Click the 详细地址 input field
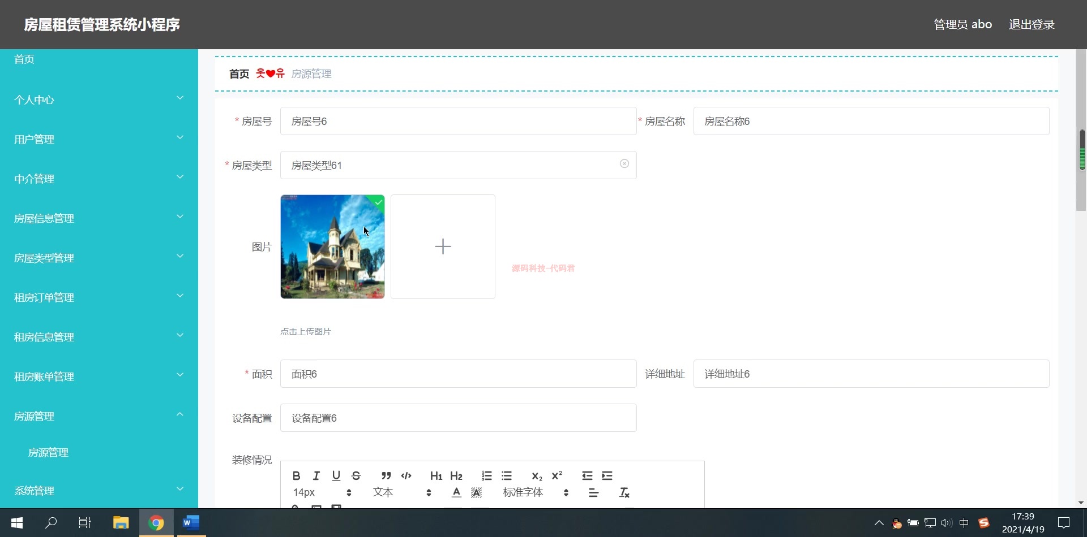Viewport: 1087px width, 537px height. (x=871, y=374)
